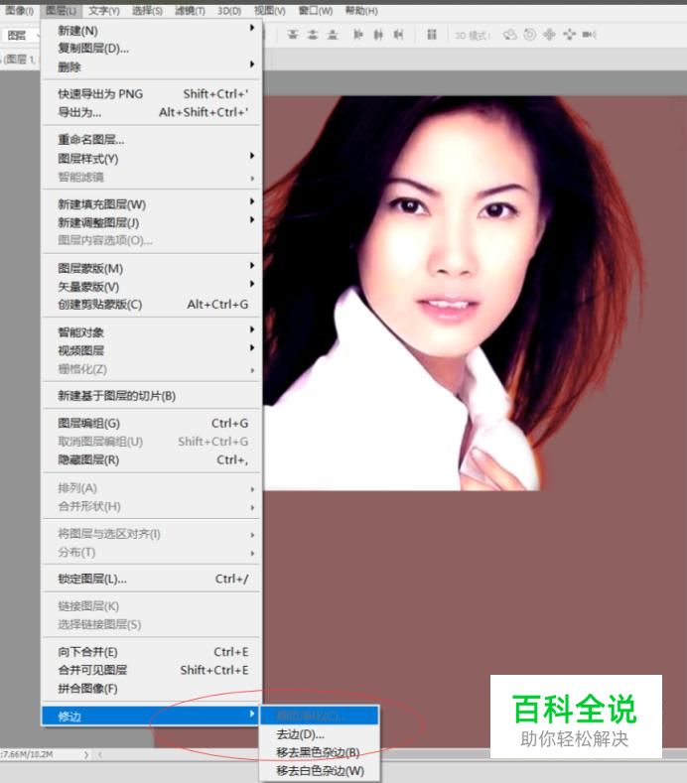Choose 向下合并(E) menu item
The width and height of the screenshot is (687, 783).
click(151, 652)
